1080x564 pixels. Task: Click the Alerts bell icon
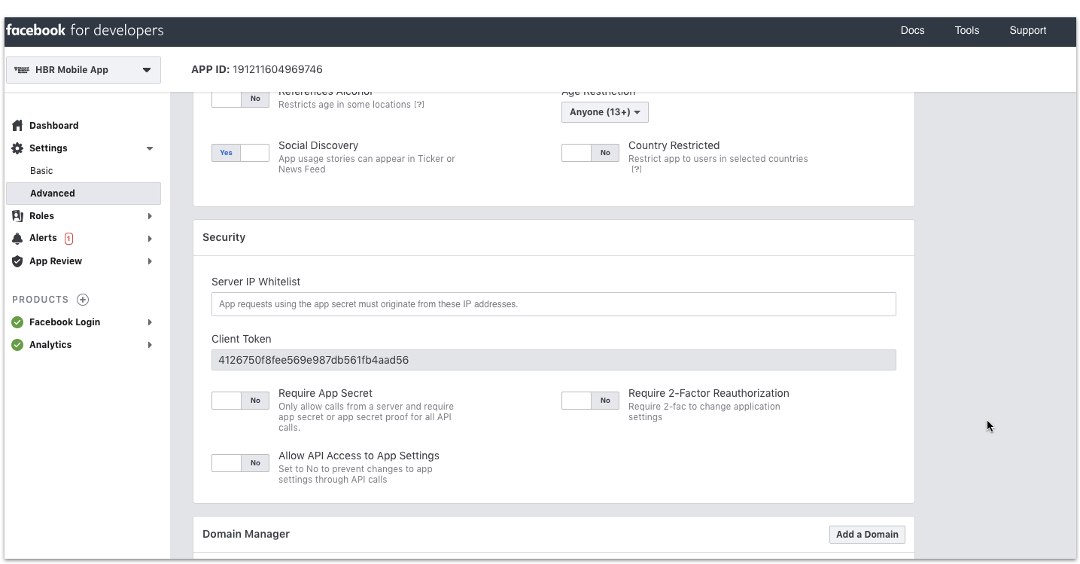pyautogui.click(x=17, y=239)
